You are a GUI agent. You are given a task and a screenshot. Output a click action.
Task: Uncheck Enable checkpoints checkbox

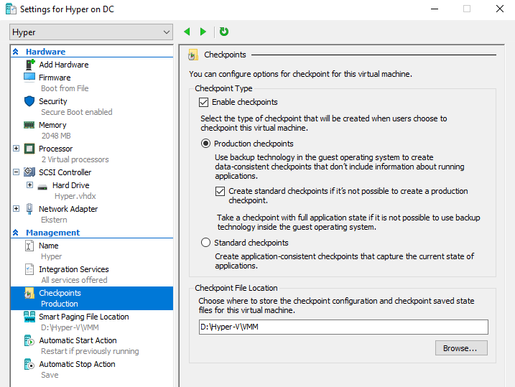point(203,102)
